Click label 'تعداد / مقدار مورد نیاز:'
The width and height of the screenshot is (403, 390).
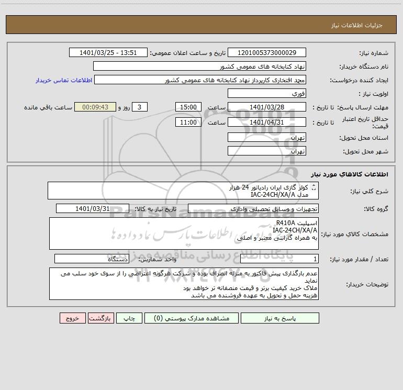359,260
